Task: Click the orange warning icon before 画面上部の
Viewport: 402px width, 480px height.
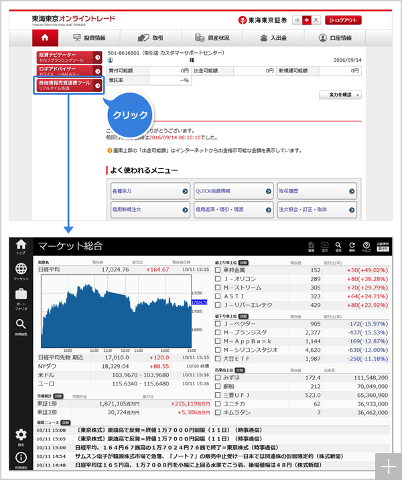Action: (x=109, y=150)
